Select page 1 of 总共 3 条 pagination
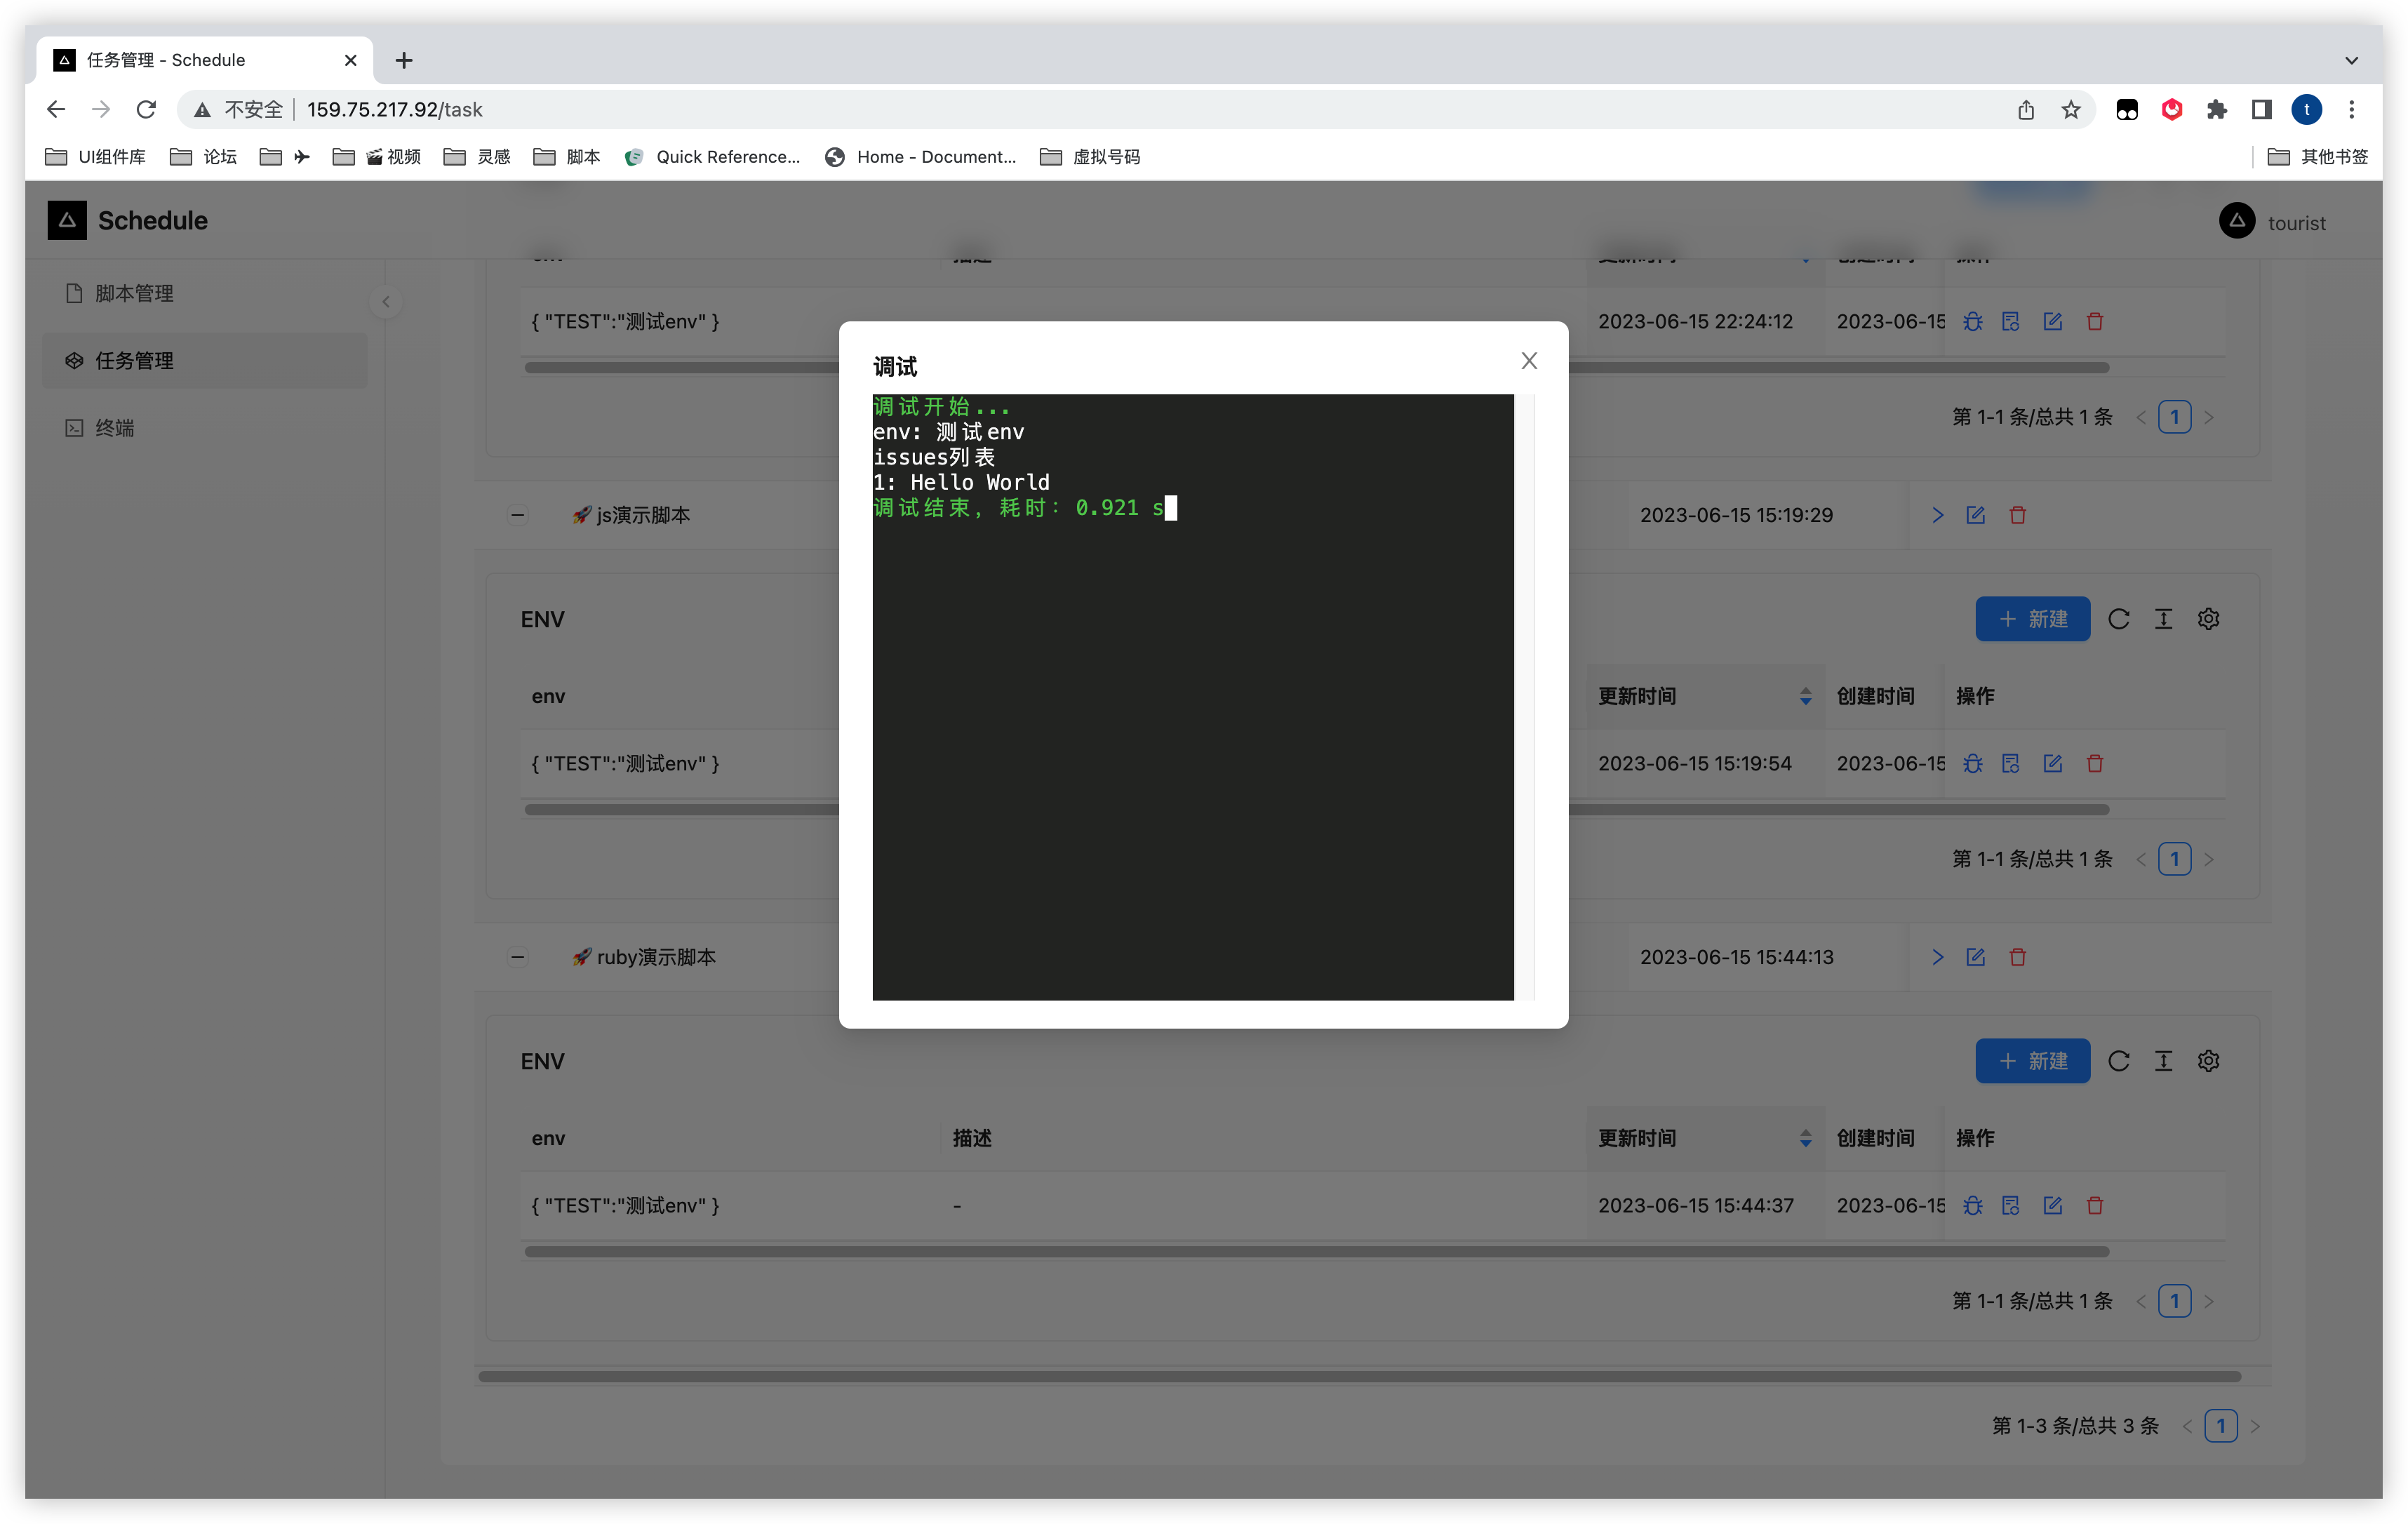The image size is (2408, 1524). [x=2221, y=1426]
